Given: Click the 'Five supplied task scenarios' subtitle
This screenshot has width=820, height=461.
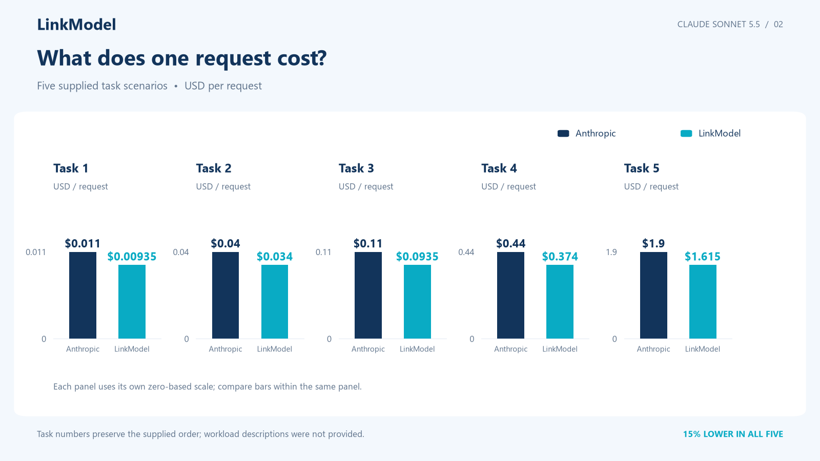Looking at the screenshot, I should (x=102, y=86).
